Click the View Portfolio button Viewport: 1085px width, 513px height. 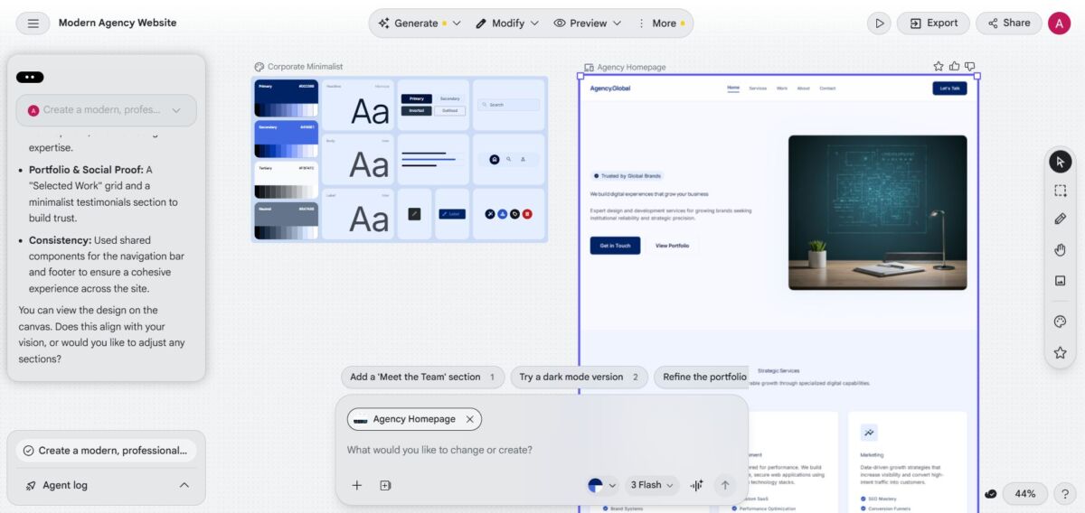click(x=672, y=246)
